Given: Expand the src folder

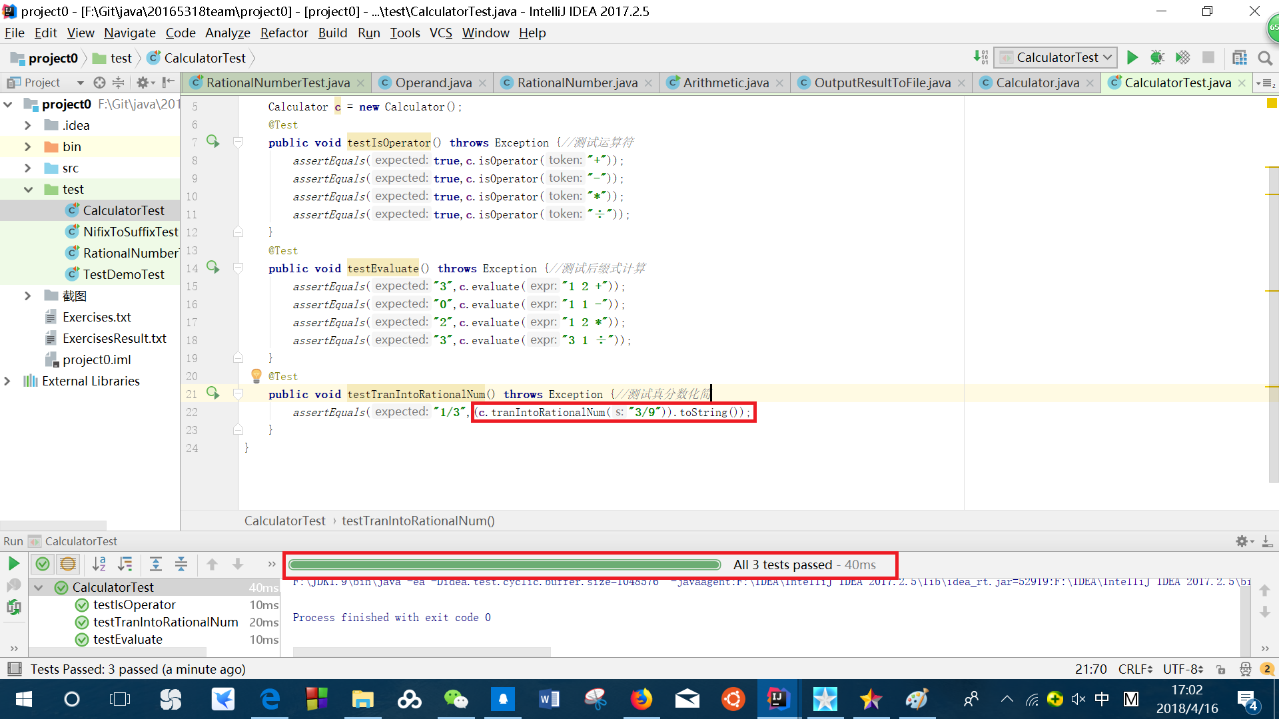Looking at the screenshot, I should tap(27, 168).
